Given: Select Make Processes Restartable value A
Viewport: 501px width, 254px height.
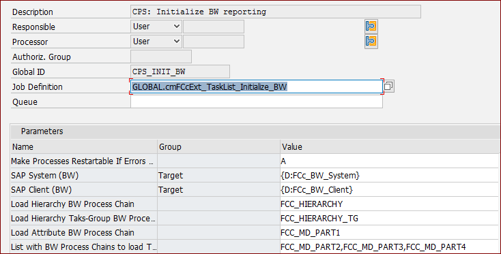Looking at the screenshot, I should pos(390,161).
